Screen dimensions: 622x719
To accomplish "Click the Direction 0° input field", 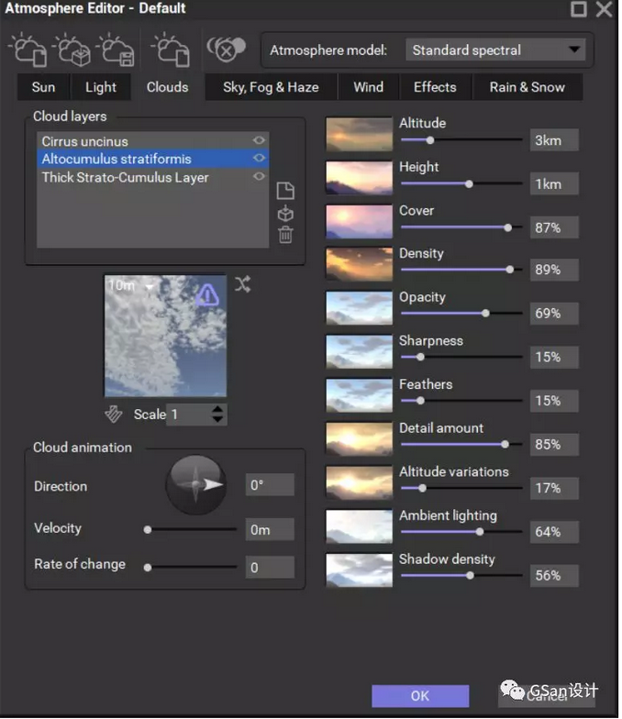I will click(270, 484).
